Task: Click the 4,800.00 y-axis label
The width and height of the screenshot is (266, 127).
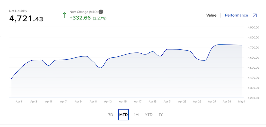Action: pyautogui.click(x=253, y=37)
